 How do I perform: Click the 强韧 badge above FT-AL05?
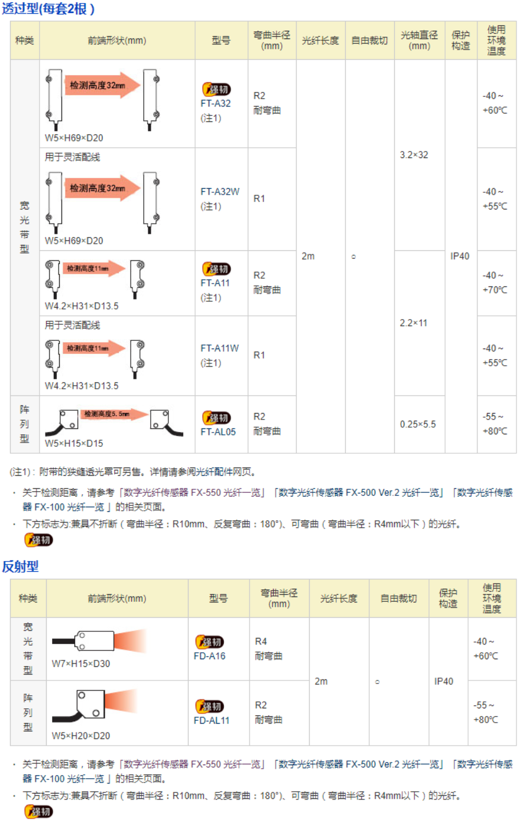tap(216, 418)
